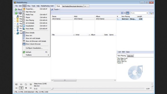Sort the track list by Genre
The image size is (167, 94).
click(x=111, y=35)
